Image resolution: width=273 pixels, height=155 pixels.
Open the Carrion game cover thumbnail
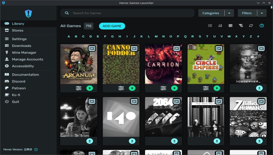click(x=163, y=64)
